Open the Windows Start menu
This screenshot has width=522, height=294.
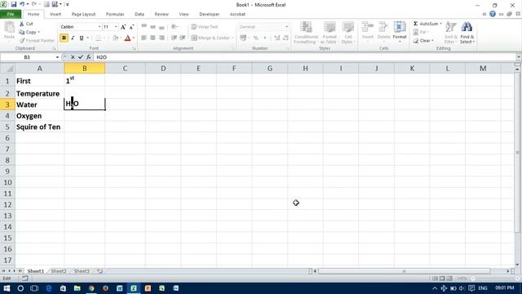7,288
